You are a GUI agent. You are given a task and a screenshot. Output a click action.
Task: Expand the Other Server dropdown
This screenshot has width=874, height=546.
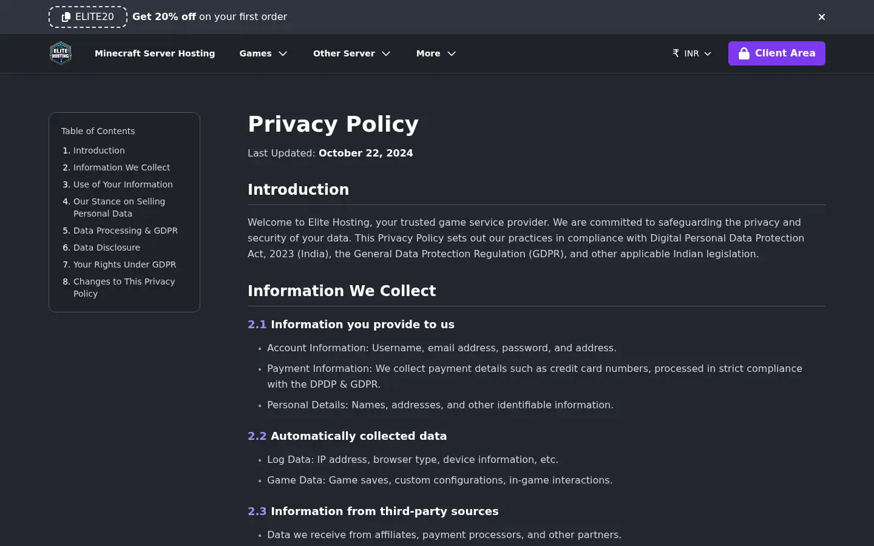click(352, 53)
